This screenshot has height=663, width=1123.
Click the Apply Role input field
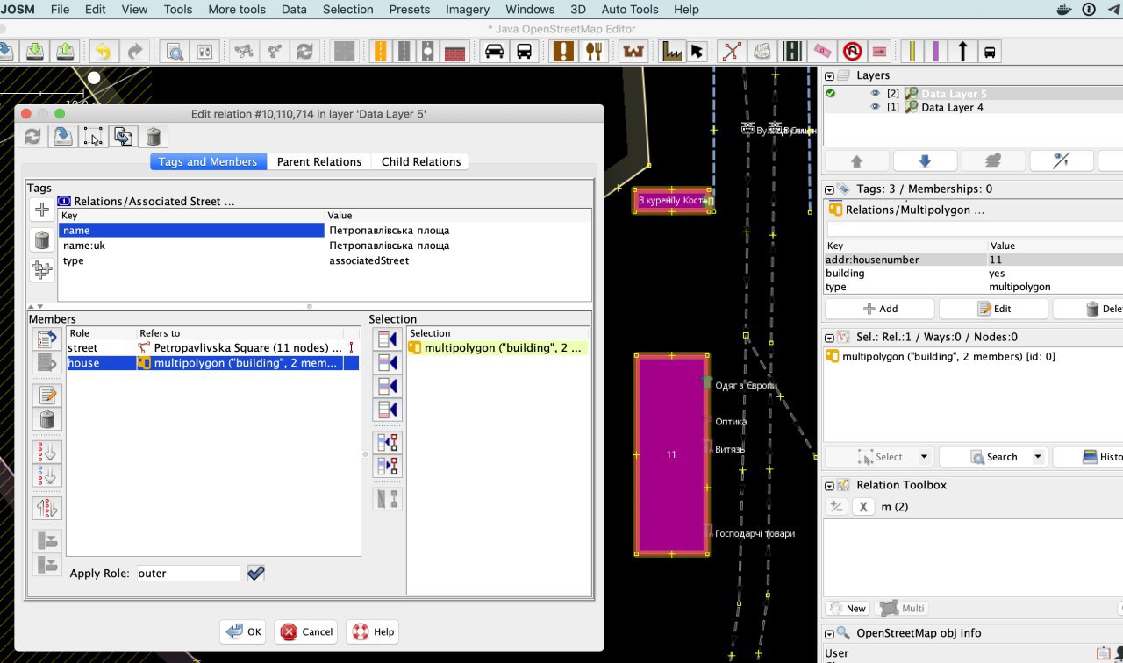[x=189, y=573]
